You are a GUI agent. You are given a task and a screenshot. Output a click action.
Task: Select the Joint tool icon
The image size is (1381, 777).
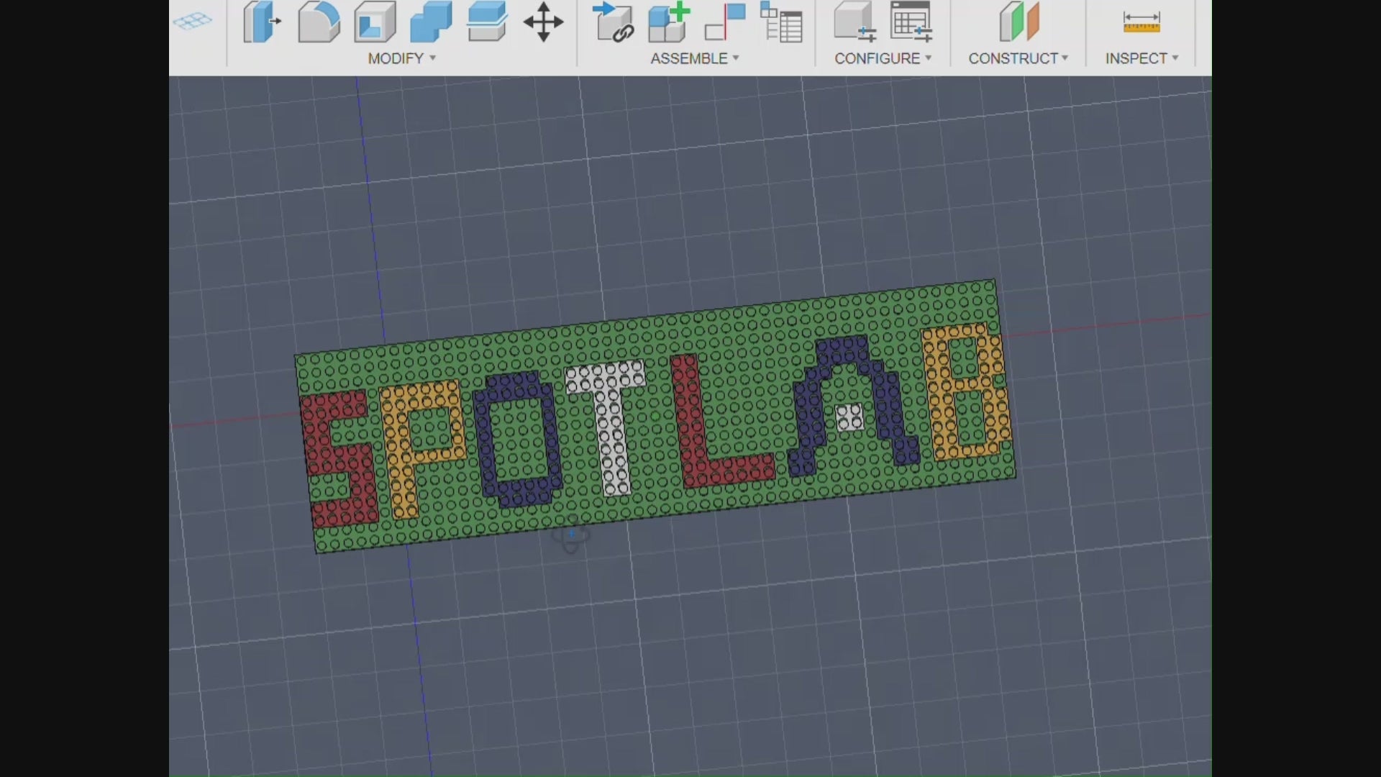723,22
